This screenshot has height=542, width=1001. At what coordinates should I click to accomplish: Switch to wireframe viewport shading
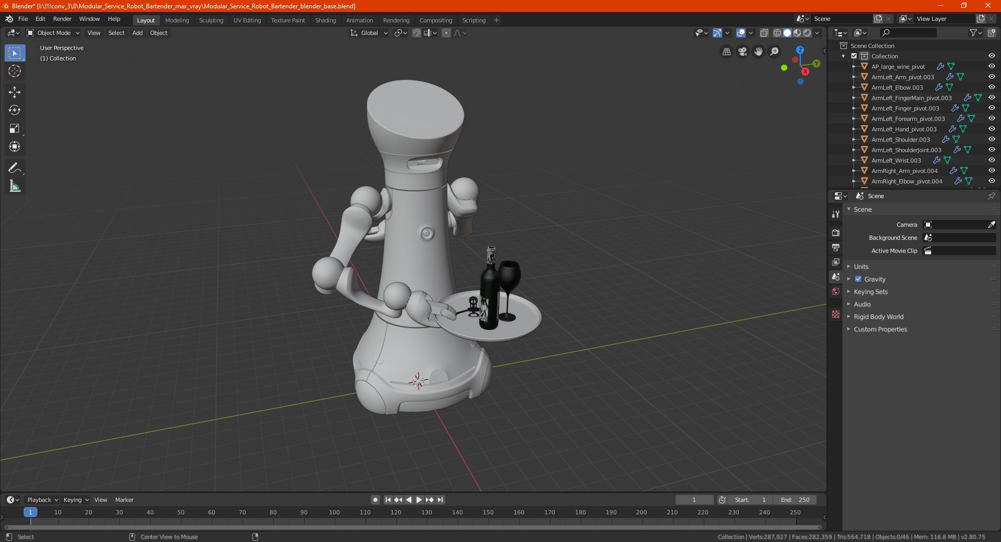click(777, 33)
